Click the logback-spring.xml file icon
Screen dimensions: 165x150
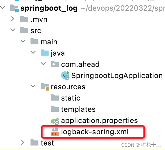(x=55, y=132)
